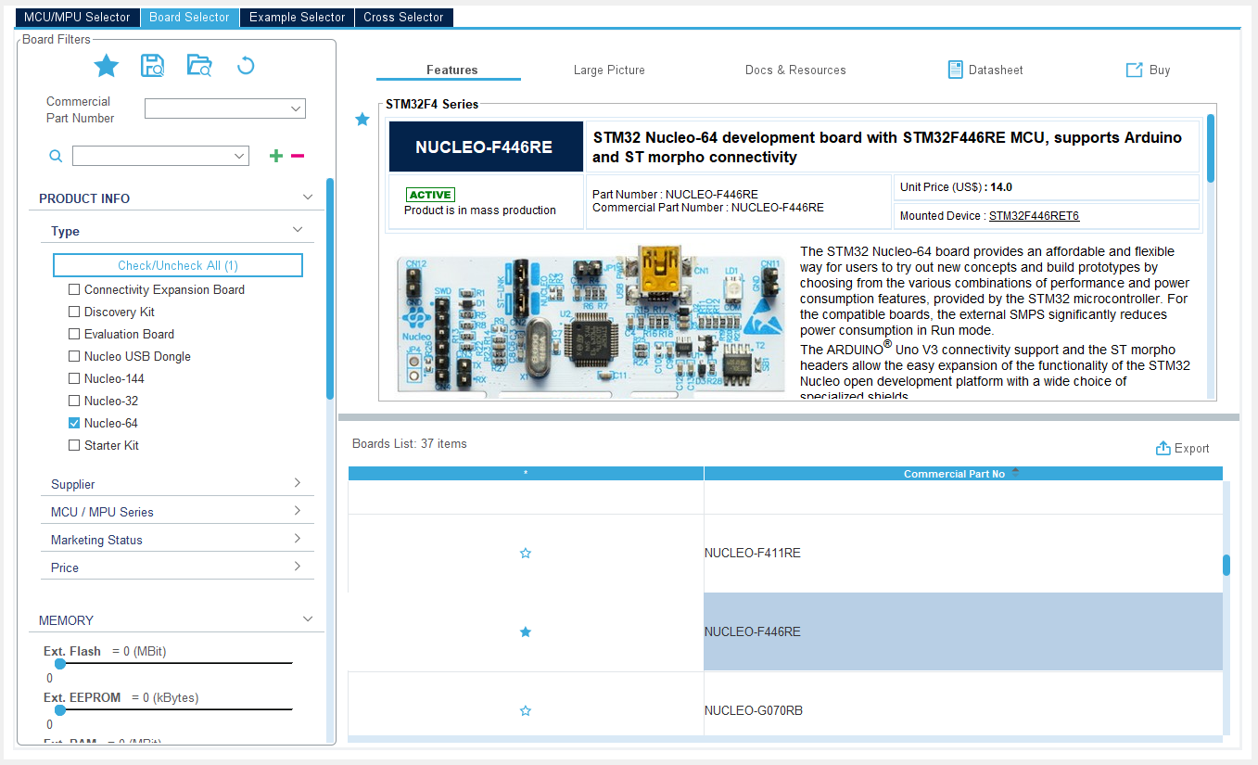
Task: Switch to Large Picture tab
Action: (x=609, y=70)
